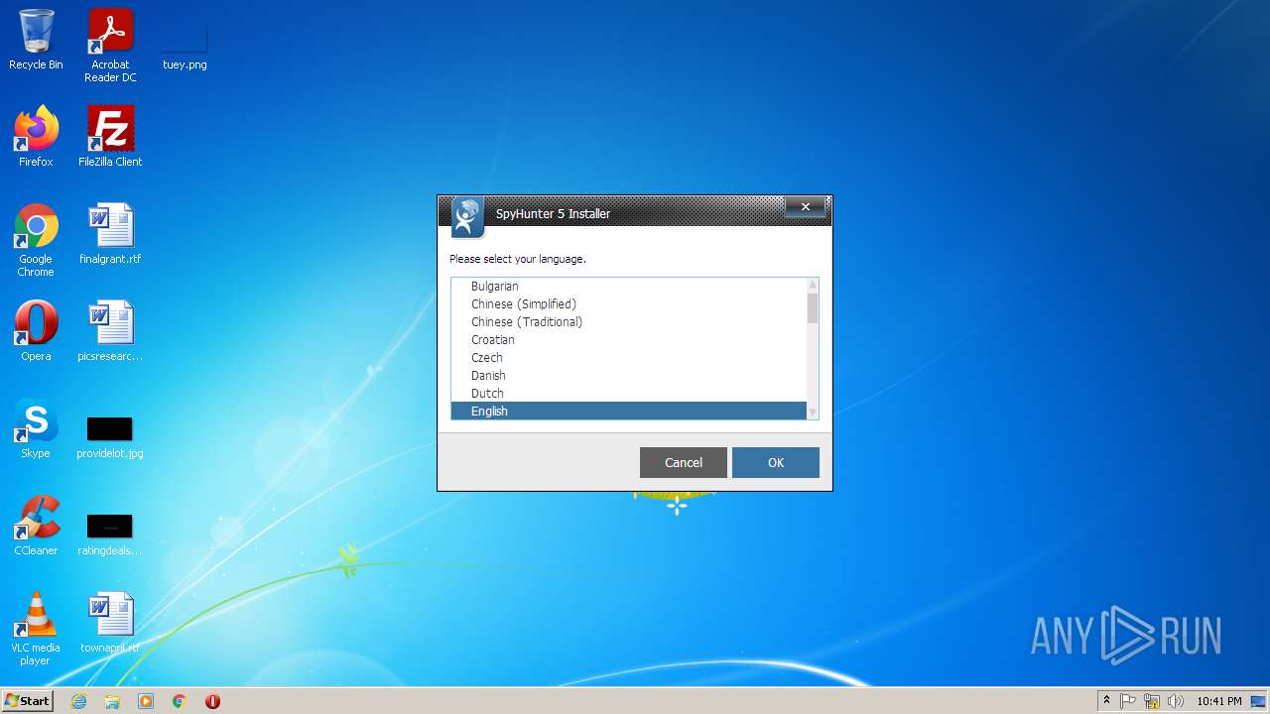Viewport: 1270px width, 714px height.
Task: Select Bulgarian language
Action: click(x=629, y=287)
